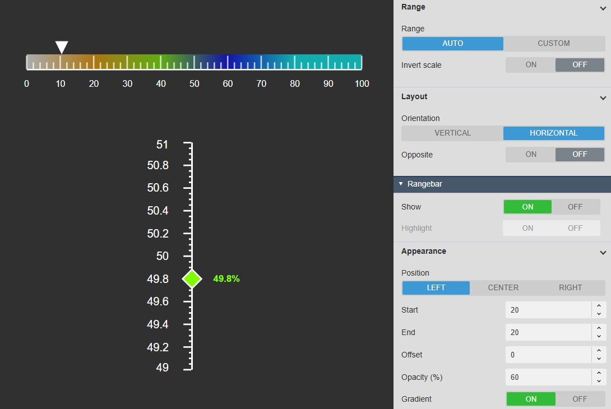
Task: Click the Opacity (%) input field
Action: (549, 377)
